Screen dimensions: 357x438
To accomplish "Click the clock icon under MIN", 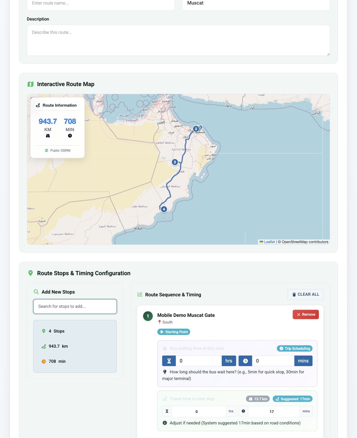I will tap(70, 136).
